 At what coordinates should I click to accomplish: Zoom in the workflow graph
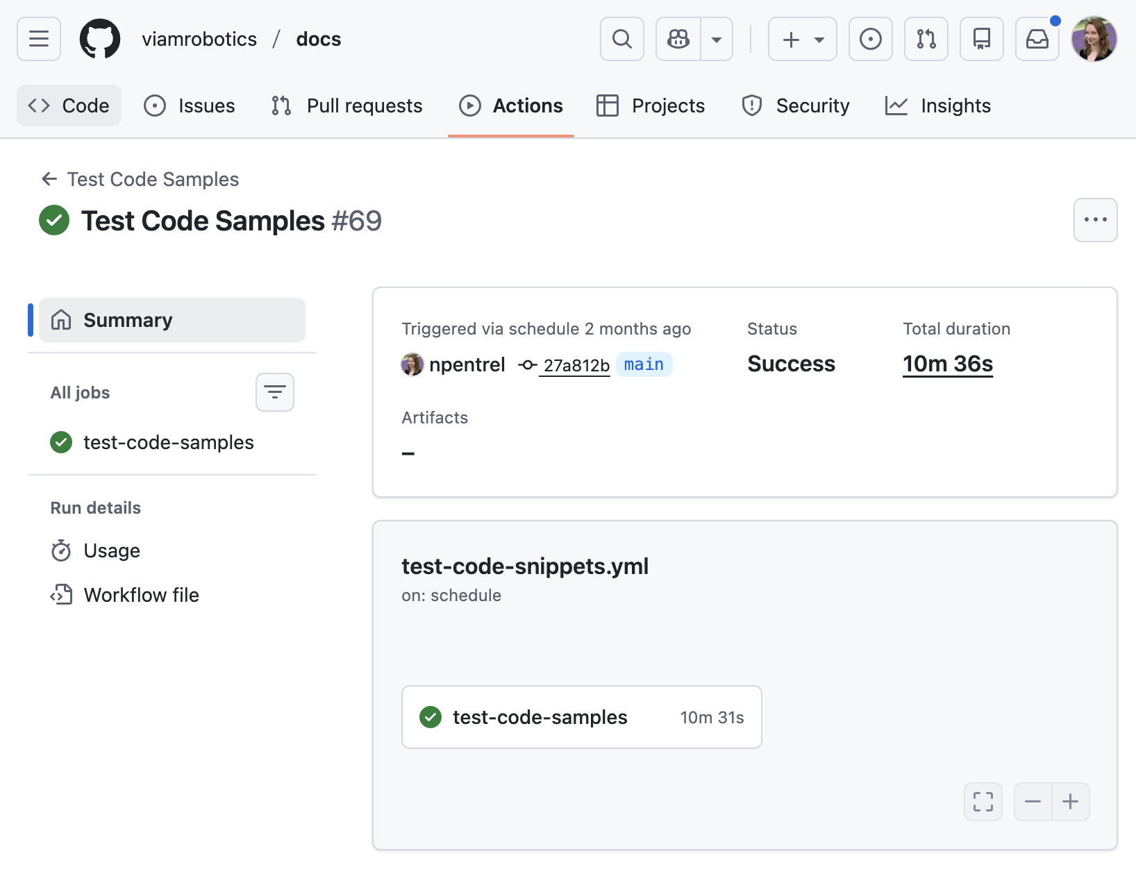(1071, 802)
